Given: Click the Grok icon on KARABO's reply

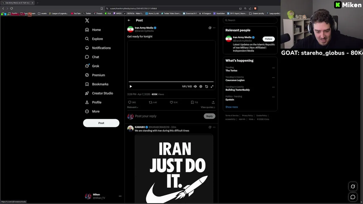Looking at the screenshot, I should pyautogui.click(x=210, y=127).
